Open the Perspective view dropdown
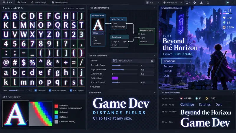Viewport: 236px width, 133px height. point(173,3)
